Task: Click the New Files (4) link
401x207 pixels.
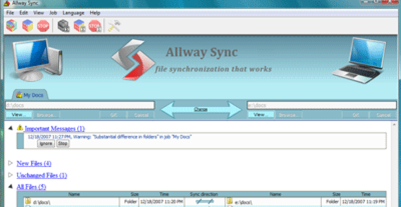Action: coord(34,163)
